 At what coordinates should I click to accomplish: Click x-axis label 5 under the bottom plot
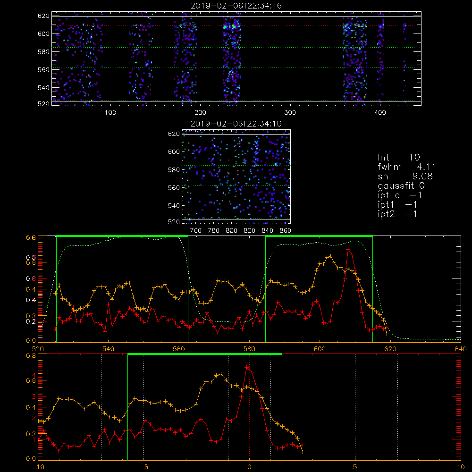pyautogui.click(x=355, y=467)
